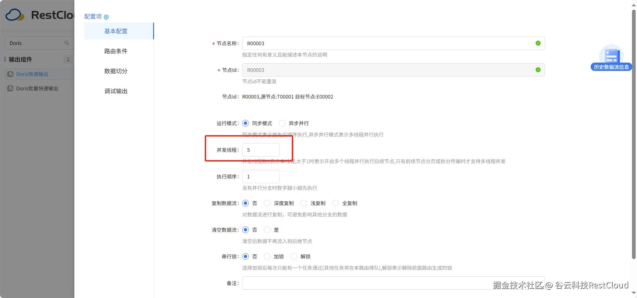Click the 配置项 target icon

[106, 17]
